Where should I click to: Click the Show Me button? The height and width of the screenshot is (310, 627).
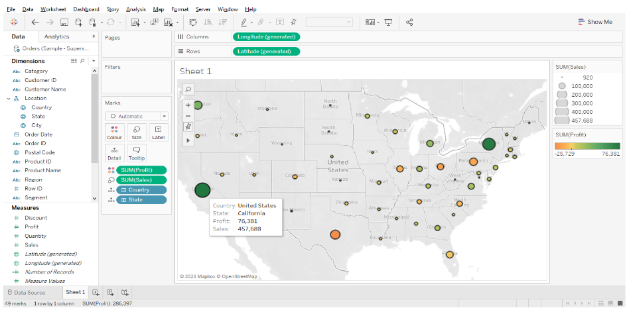click(x=594, y=22)
